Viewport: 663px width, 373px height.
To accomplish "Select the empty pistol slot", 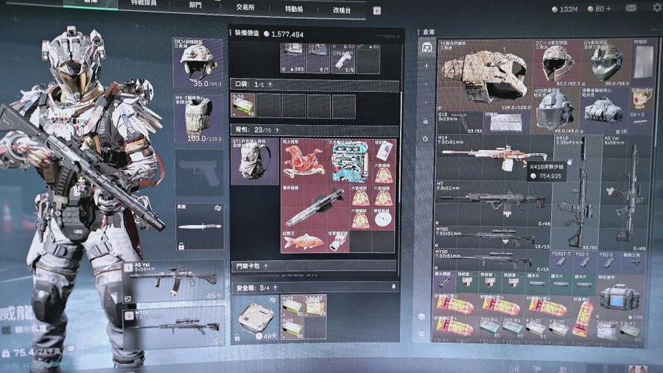I will point(198,173).
